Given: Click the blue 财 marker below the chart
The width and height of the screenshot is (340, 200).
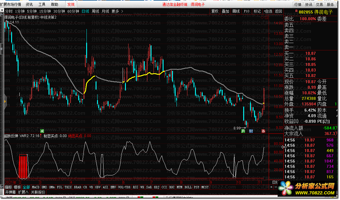Looking at the screenshot, I should 251,131.
